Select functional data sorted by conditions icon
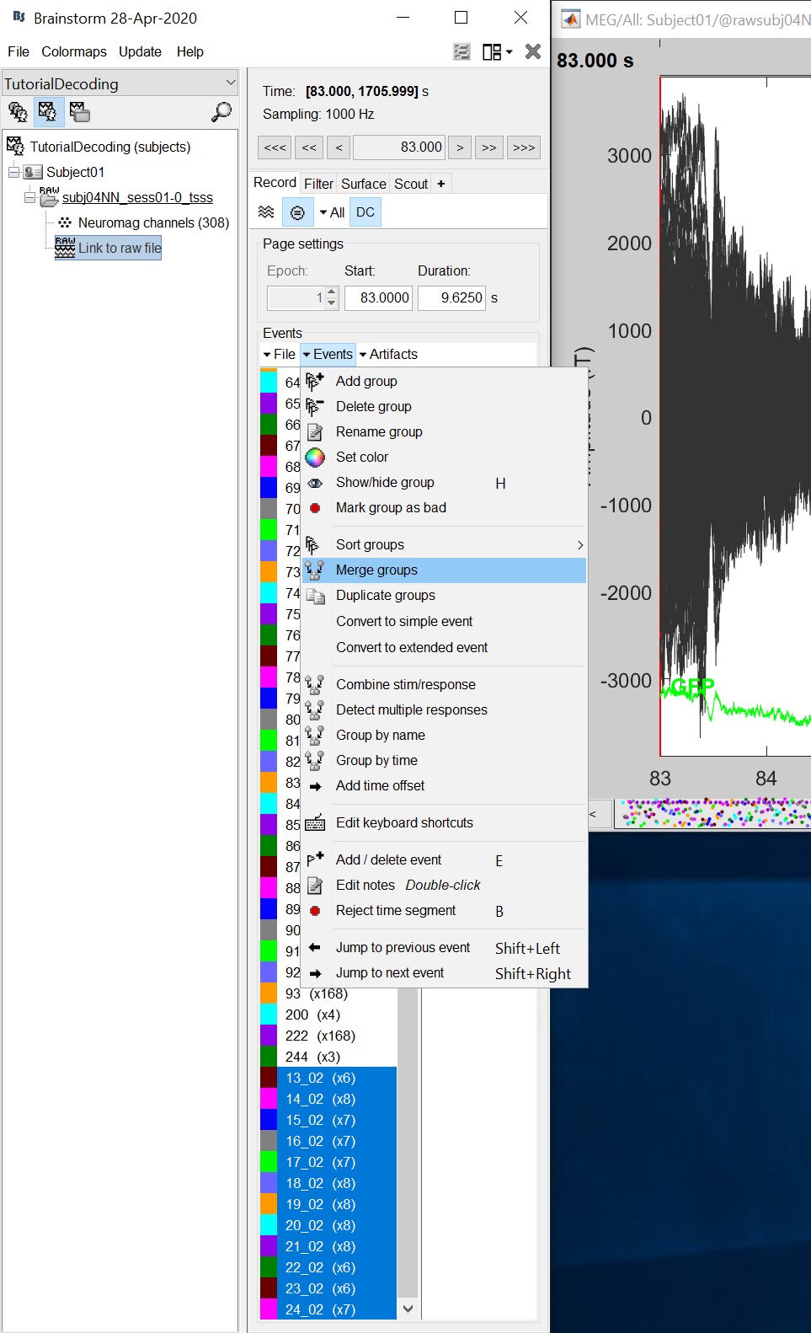The image size is (811, 1333). (79, 111)
